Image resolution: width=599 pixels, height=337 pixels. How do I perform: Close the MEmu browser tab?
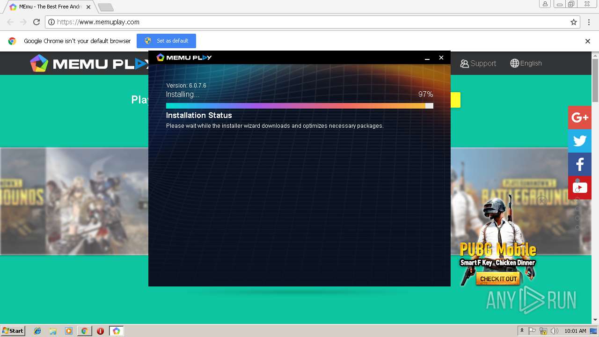click(x=88, y=7)
